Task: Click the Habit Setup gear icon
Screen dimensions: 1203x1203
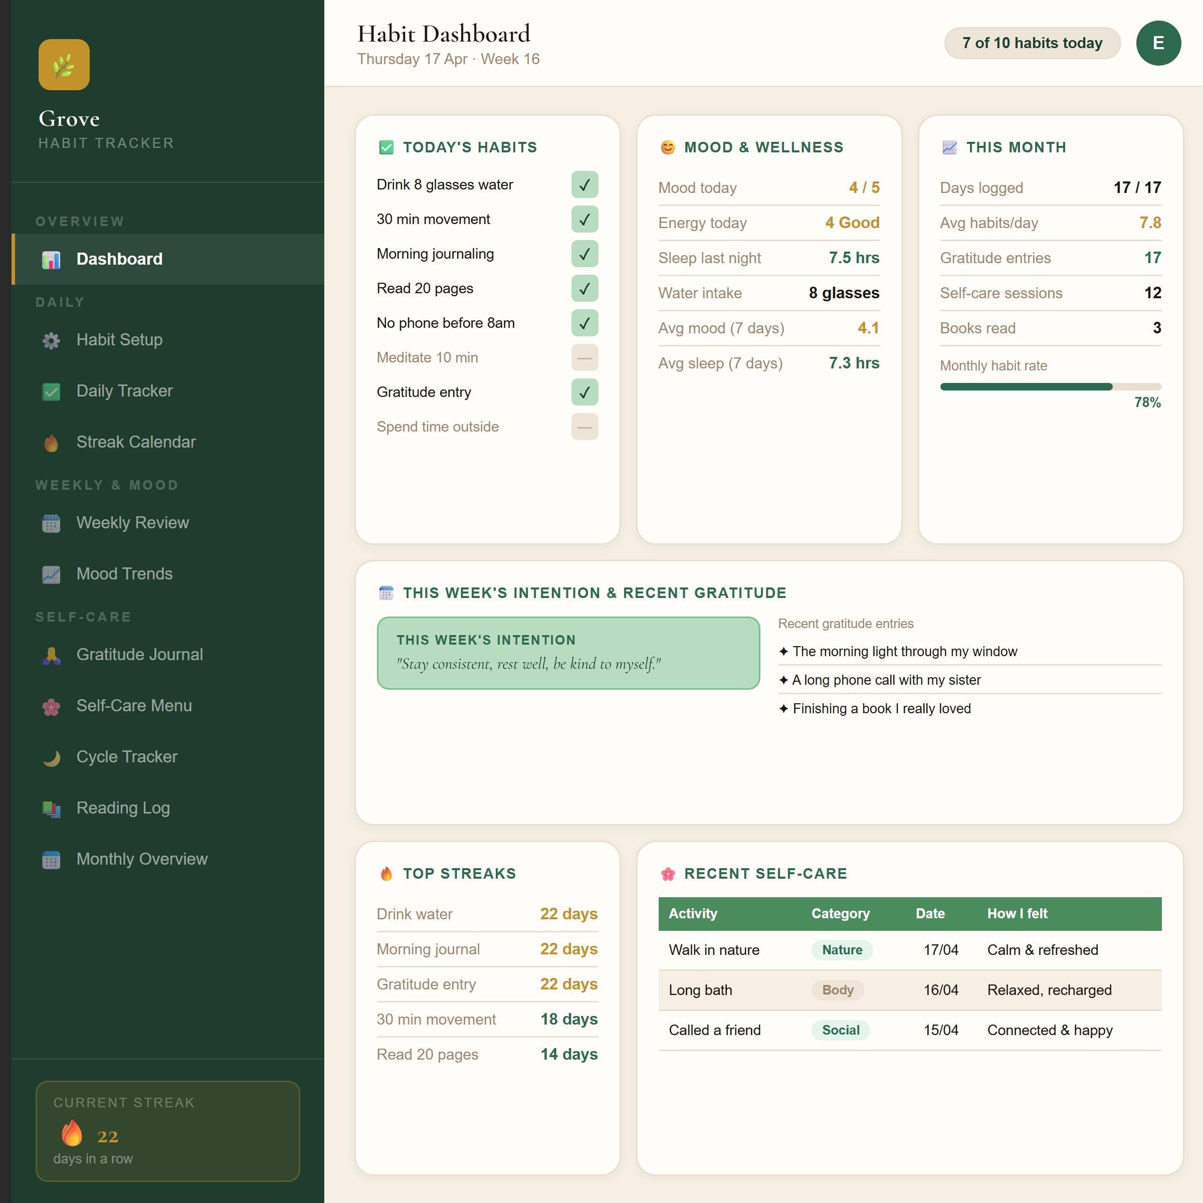Action: (51, 341)
